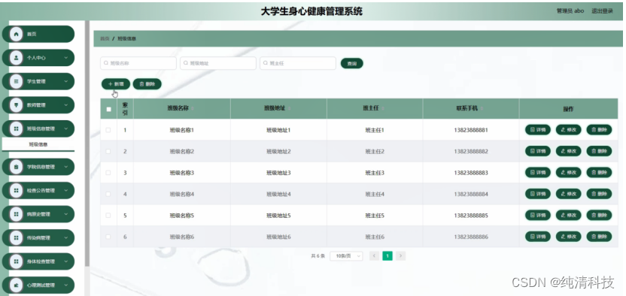Click the grid icon for 病原史管理
Image resolution: width=626 pixels, height=296 pixels.
point(16,214)
